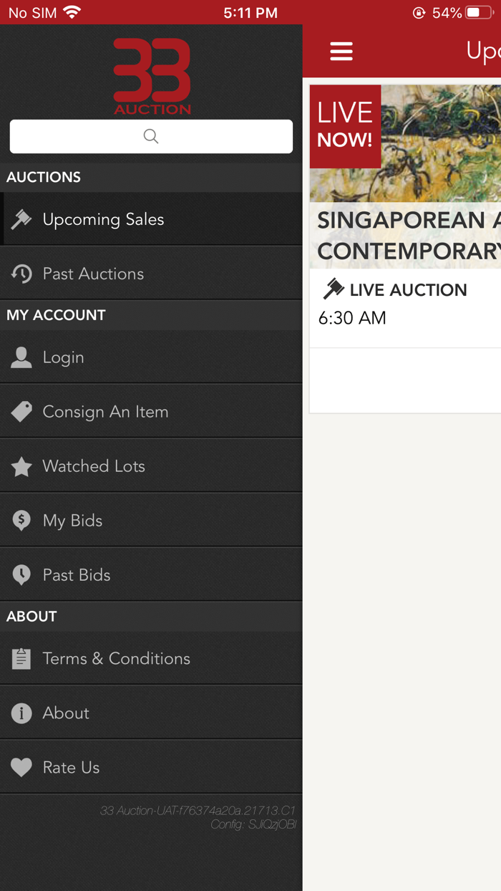
Task: Tap the magnifying glass in search bar
Action: 150,136
